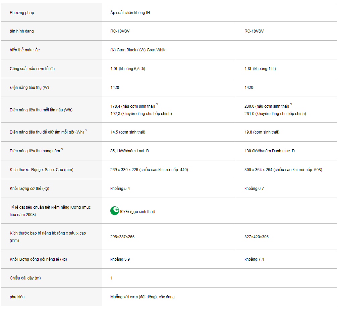Click the "Phương pháp" row header

coord(22,13)
